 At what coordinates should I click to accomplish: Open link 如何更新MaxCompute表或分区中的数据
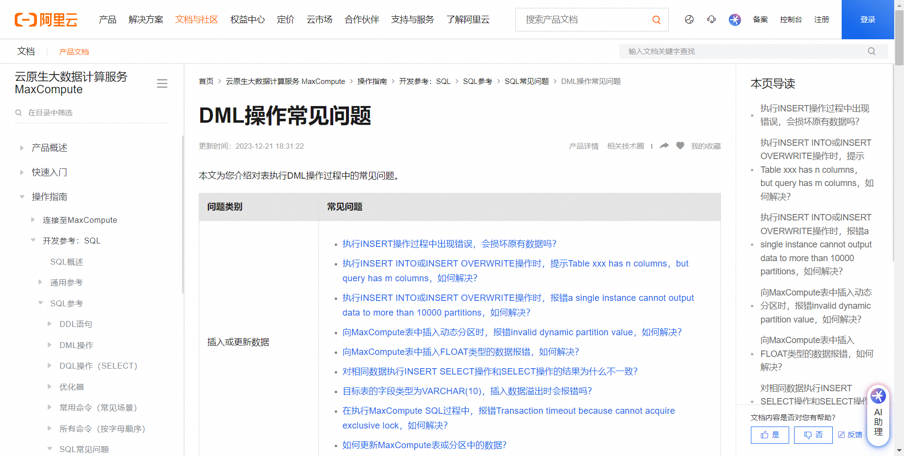[x=424, y=445]
